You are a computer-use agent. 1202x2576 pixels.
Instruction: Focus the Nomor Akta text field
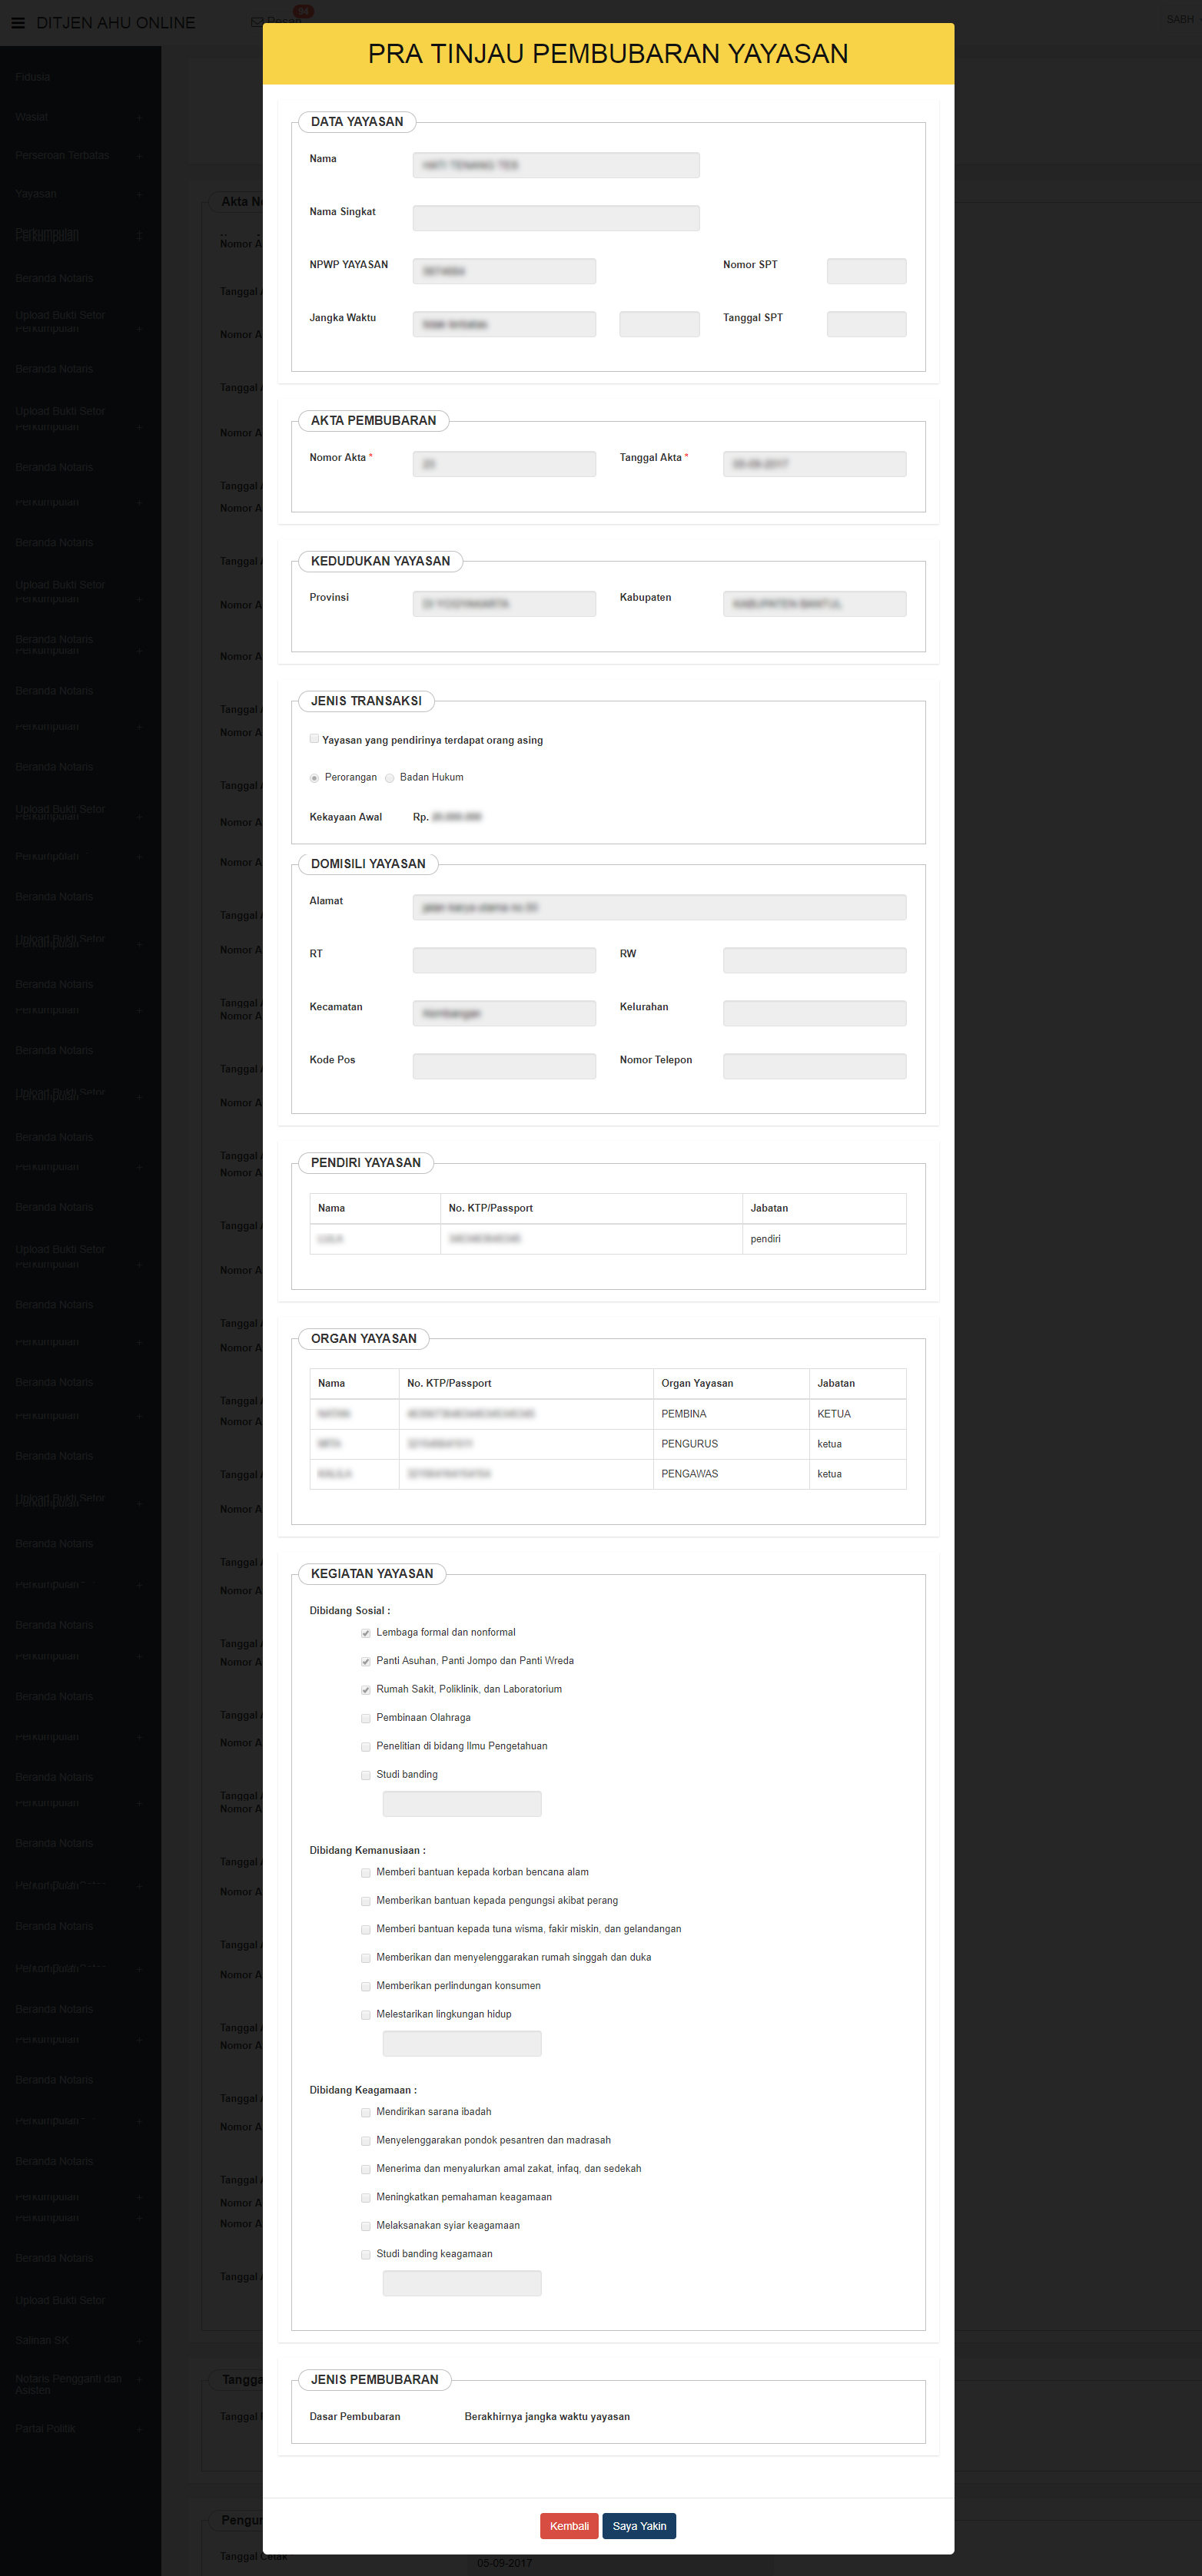(x=504, y=464)
